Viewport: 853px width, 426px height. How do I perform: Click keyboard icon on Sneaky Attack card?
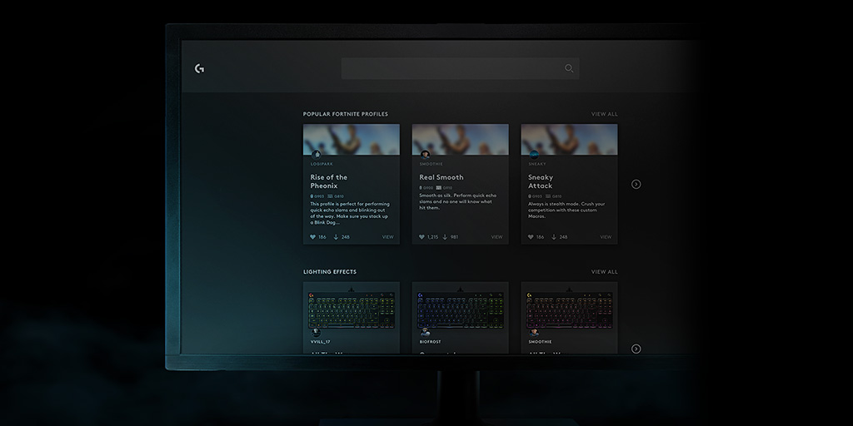pos(548,196)
